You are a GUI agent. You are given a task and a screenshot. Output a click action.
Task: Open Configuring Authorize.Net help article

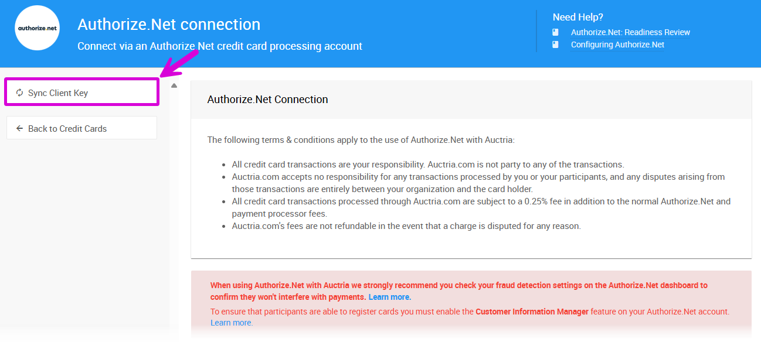point(617,45)
